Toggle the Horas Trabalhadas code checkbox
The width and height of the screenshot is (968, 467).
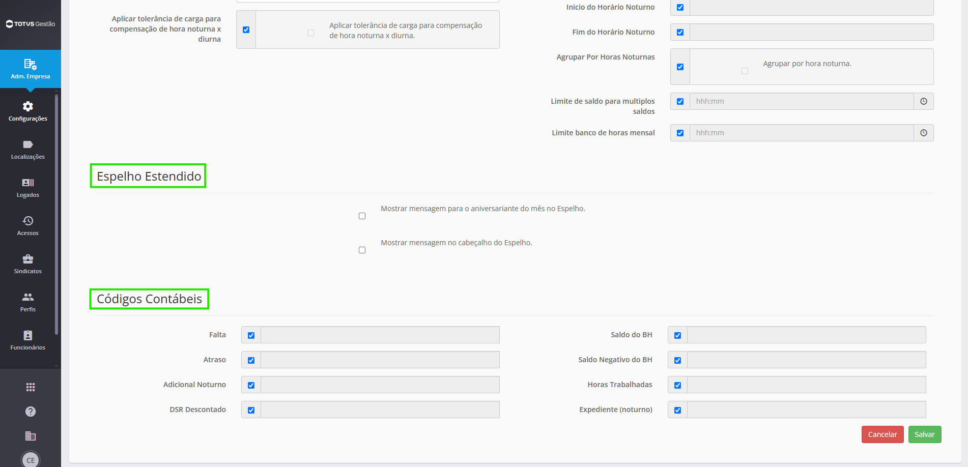[677, 385]
